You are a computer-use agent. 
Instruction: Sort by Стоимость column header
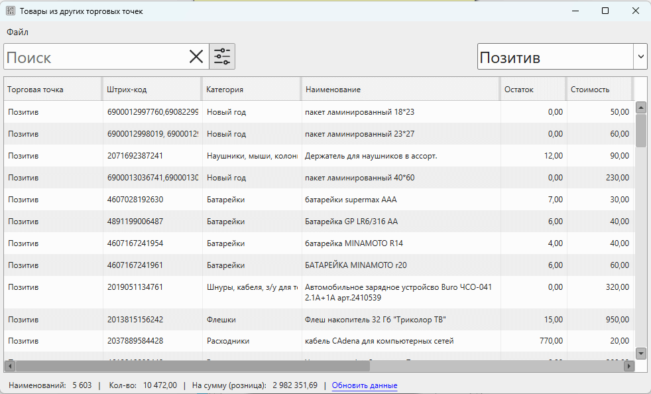[600, 90]
